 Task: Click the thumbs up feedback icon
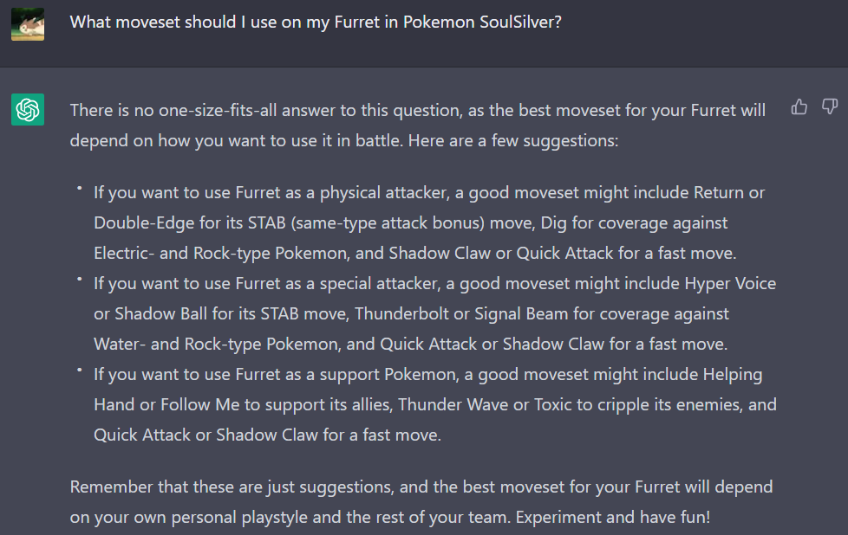[x=799, y=106]
